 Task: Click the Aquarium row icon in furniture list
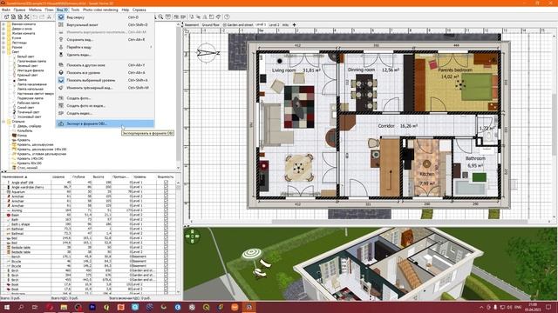click(x=9, y=191)
